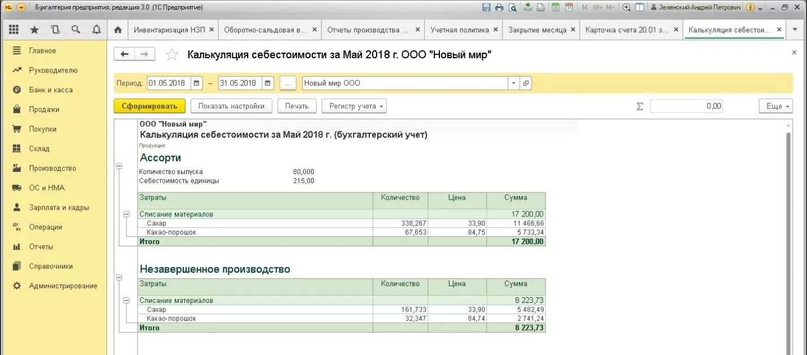The height and width of the screenshot is (355, 807).
Task: Click the Печать button
Action: 297,106
